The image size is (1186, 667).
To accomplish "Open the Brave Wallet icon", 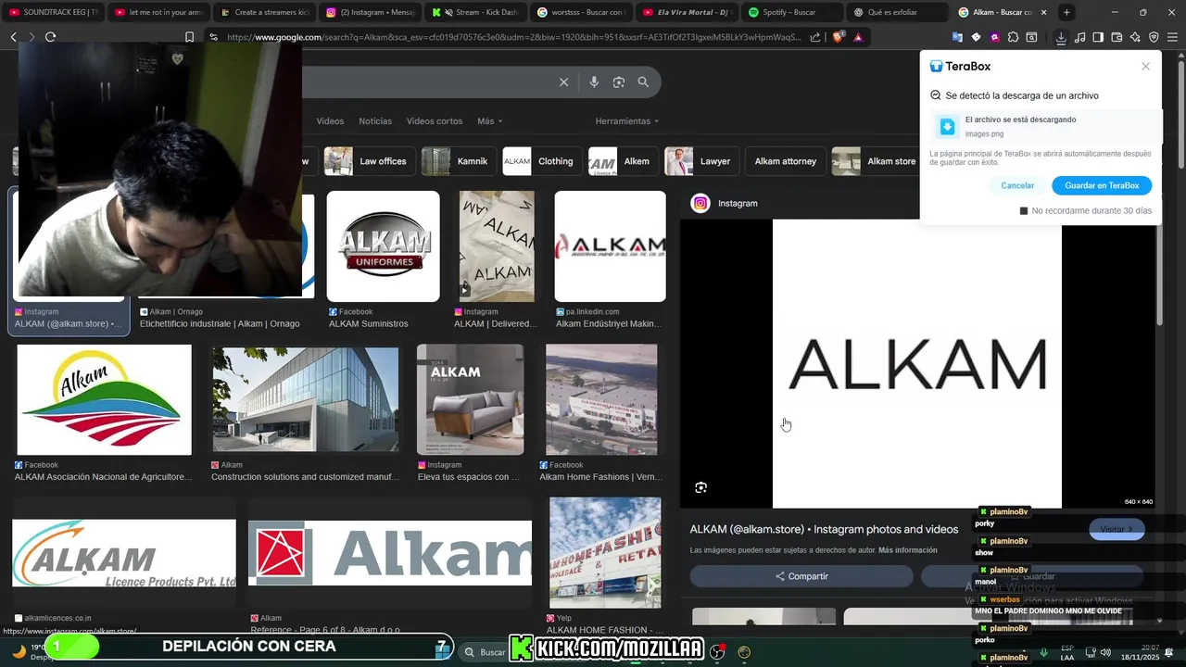I will pos(1117,37).
